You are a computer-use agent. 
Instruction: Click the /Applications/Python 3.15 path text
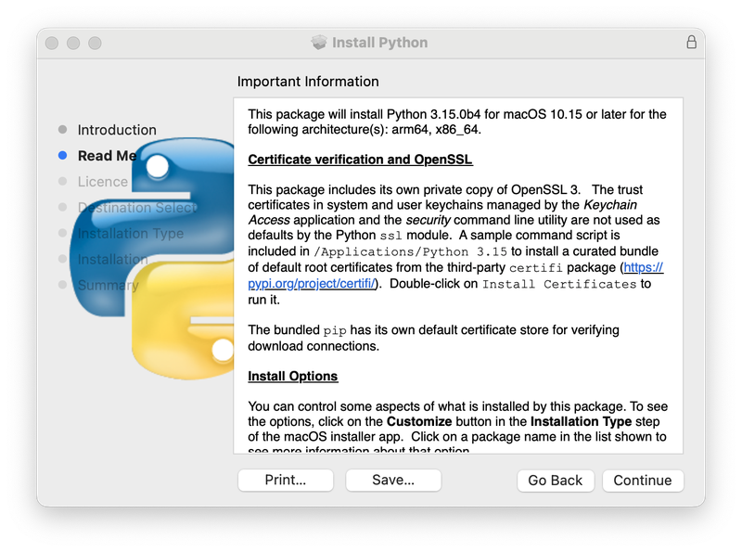pyautogui.click(x=410, y=251)
